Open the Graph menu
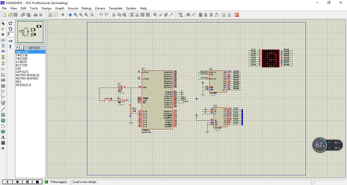This screenshot has width=347, height=185. [x=60, y=8]
